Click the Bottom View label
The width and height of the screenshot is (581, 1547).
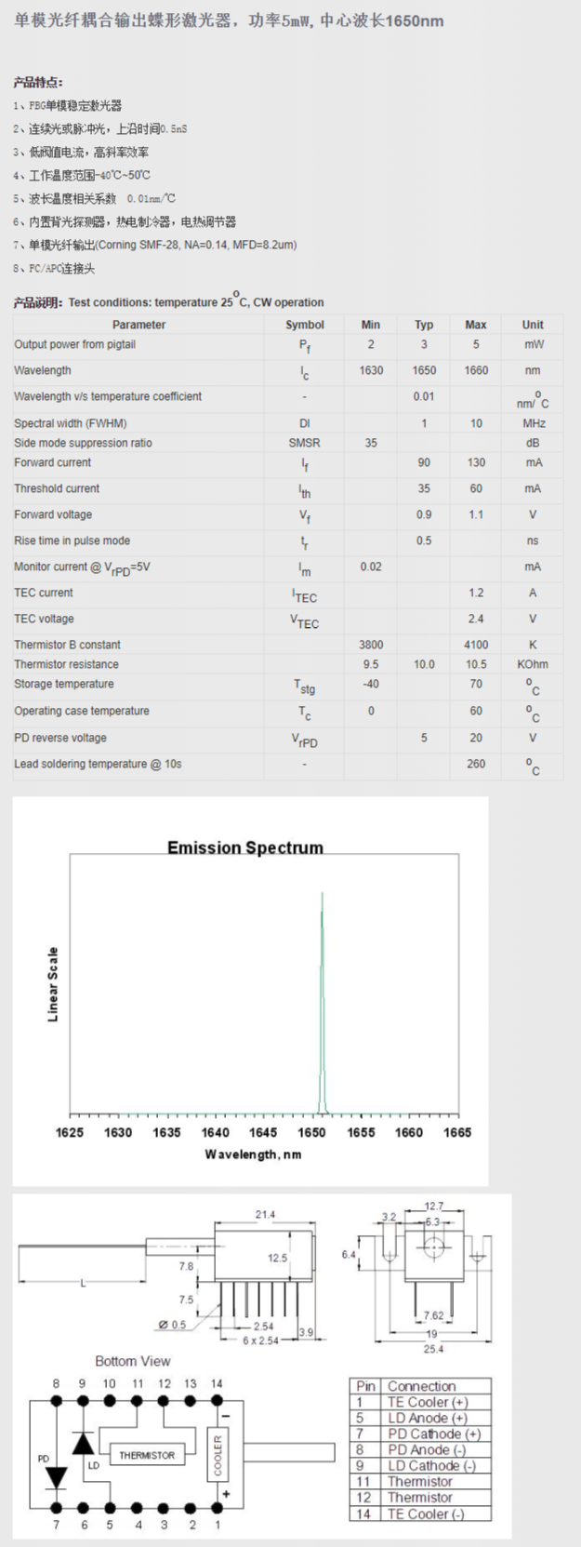click(x=133, y=1361)
